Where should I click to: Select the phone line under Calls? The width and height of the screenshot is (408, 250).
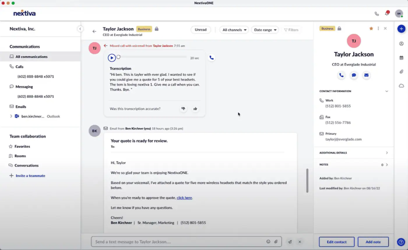(36, 76)
